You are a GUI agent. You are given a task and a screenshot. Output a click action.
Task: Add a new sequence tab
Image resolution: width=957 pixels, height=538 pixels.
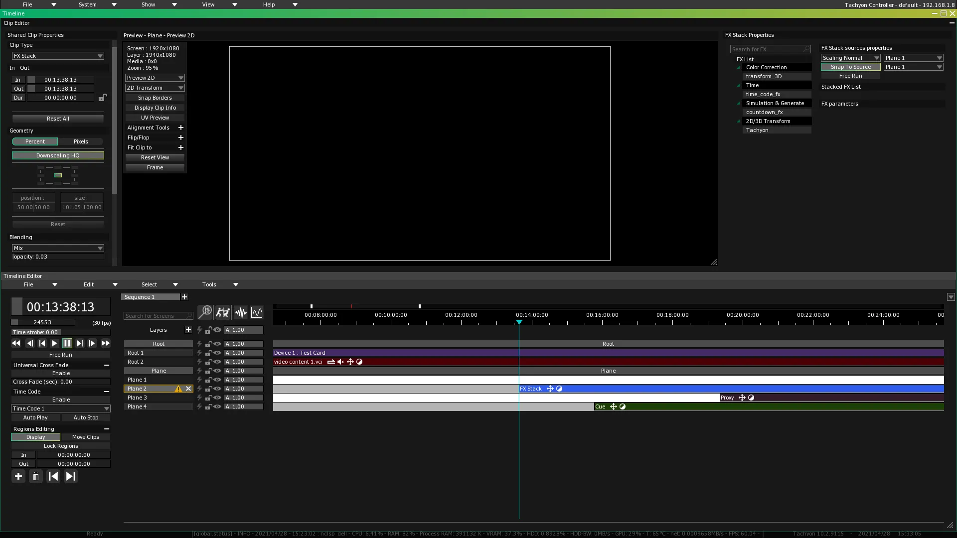tap(184, 297)
